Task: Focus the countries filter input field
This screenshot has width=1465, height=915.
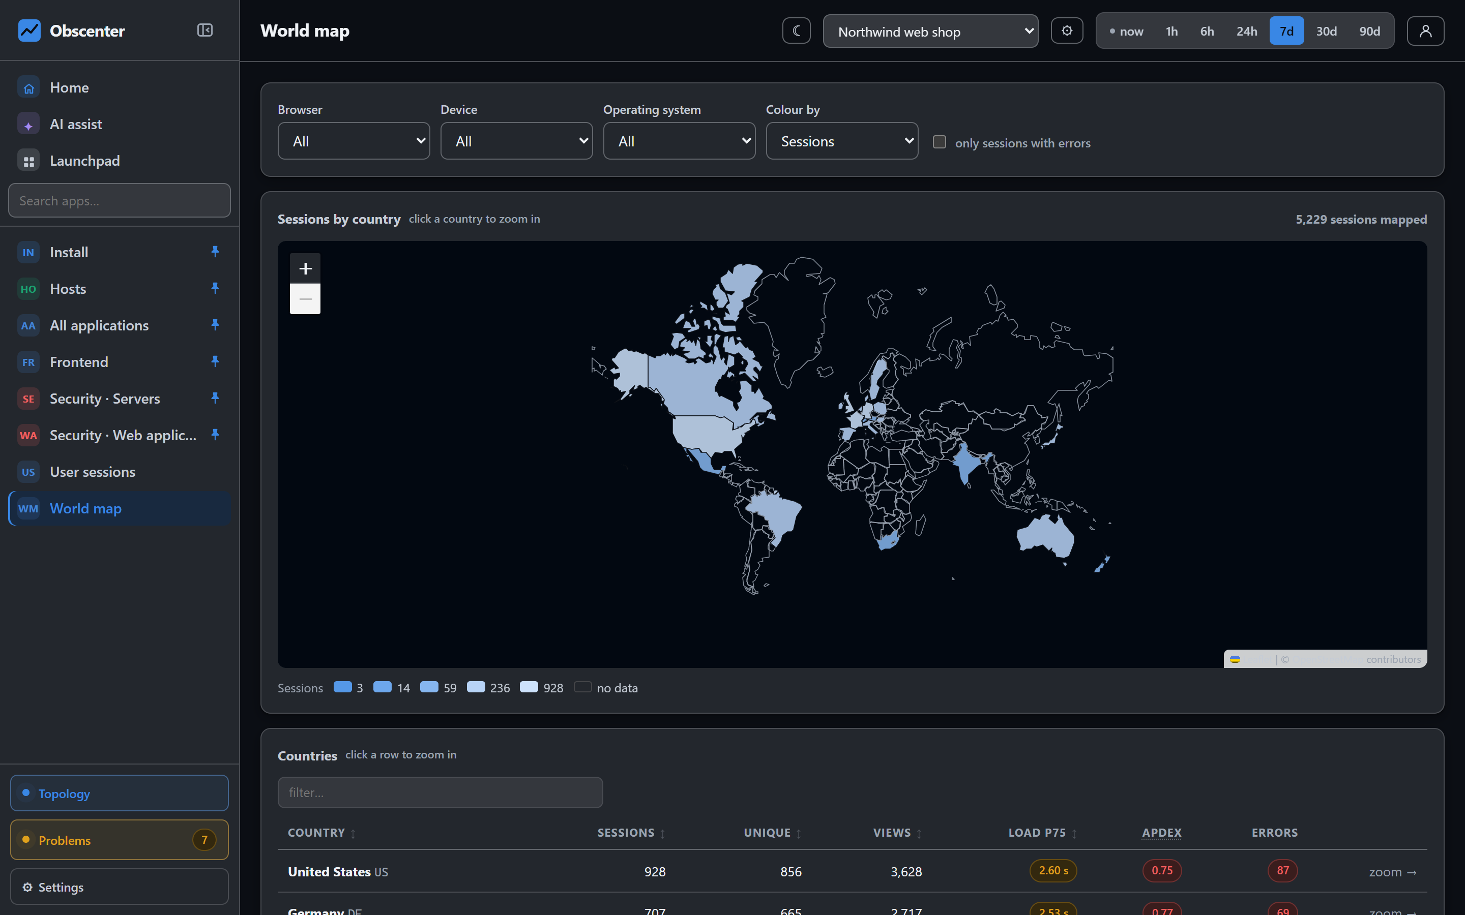Action: point(440,792)
